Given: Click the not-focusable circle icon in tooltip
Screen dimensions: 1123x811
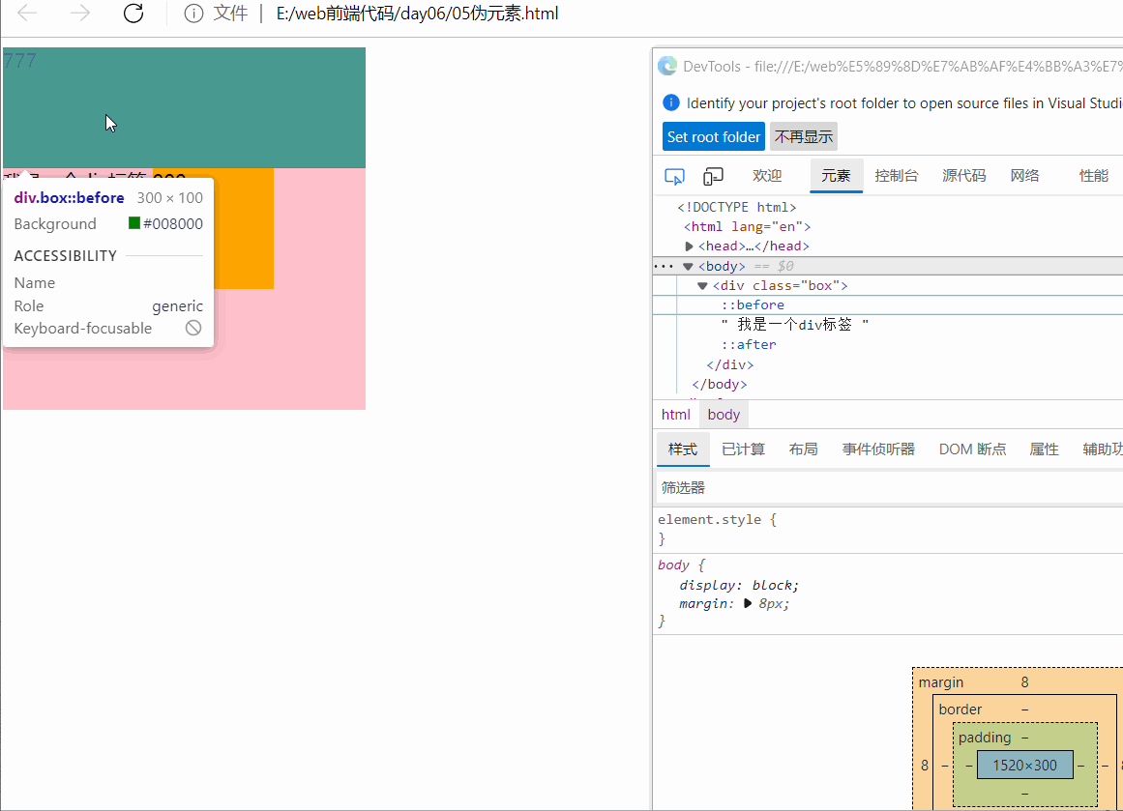Looking at the screenshot, I should 193,328.
